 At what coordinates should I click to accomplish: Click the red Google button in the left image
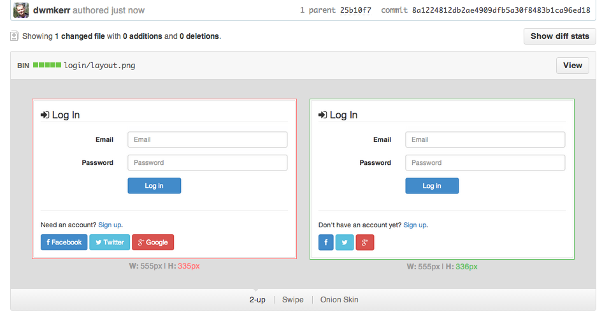153,242
